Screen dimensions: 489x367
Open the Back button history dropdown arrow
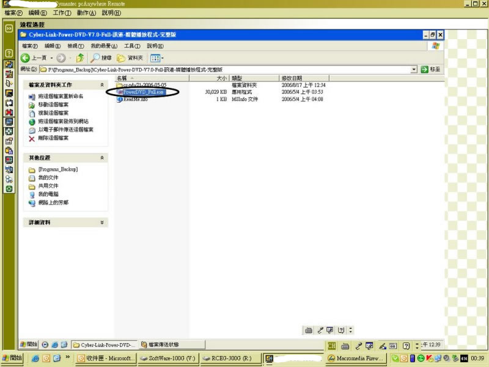pos(51,57)
